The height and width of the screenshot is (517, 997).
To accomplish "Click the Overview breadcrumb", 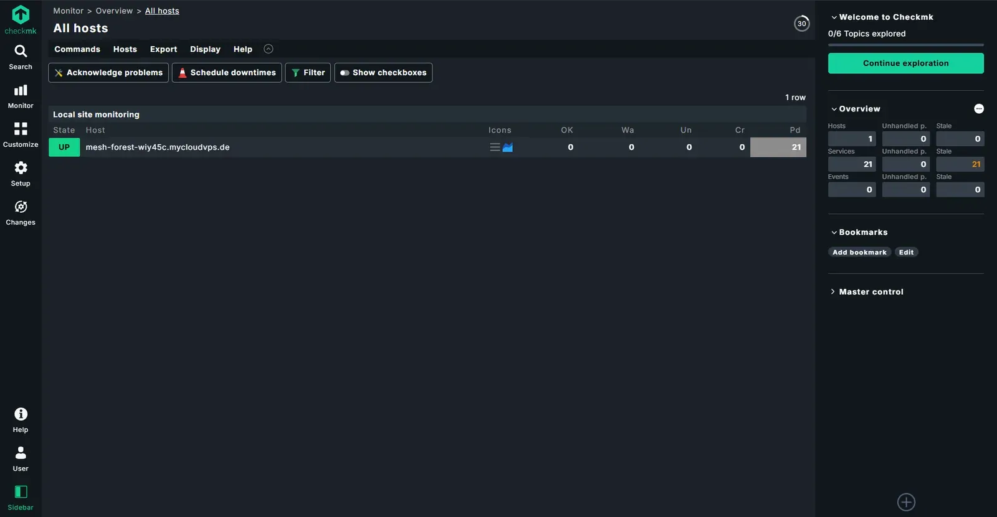I will [114, 11].
